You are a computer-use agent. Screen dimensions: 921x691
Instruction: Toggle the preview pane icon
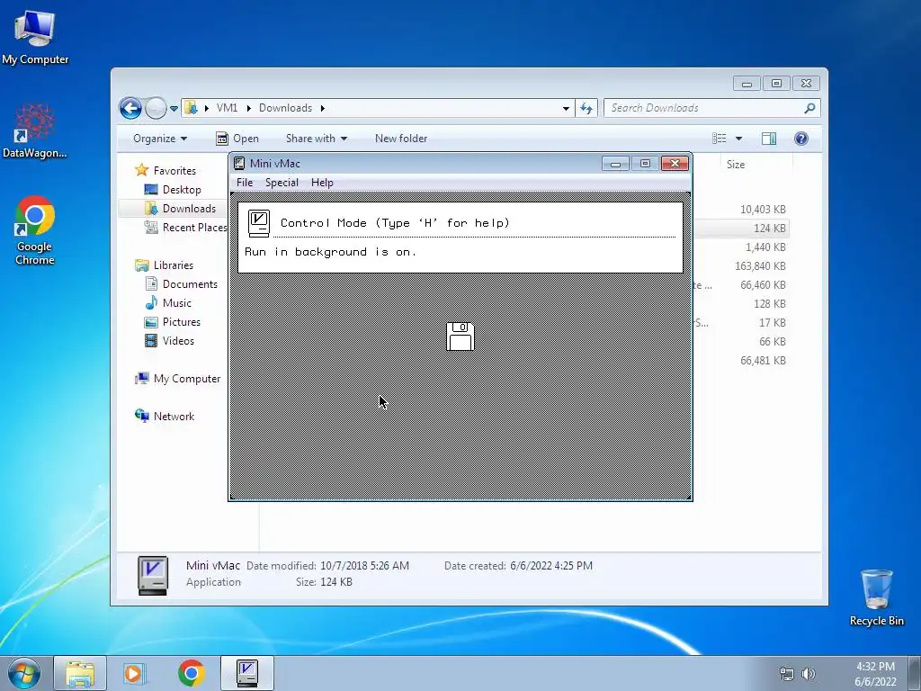point(769,139)
